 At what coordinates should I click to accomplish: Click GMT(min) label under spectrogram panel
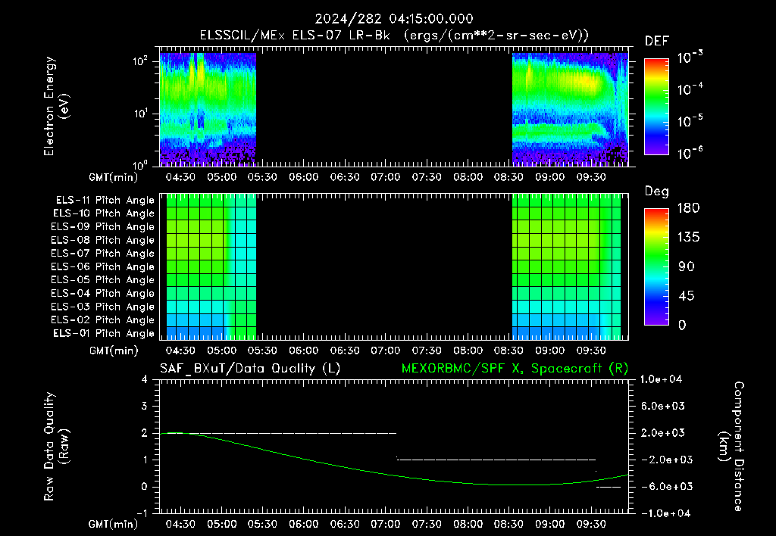click(114, 177)
